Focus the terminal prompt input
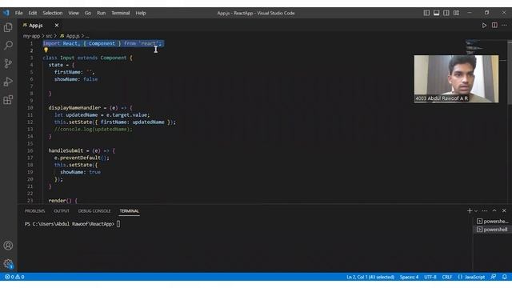 tap(118, 224)
